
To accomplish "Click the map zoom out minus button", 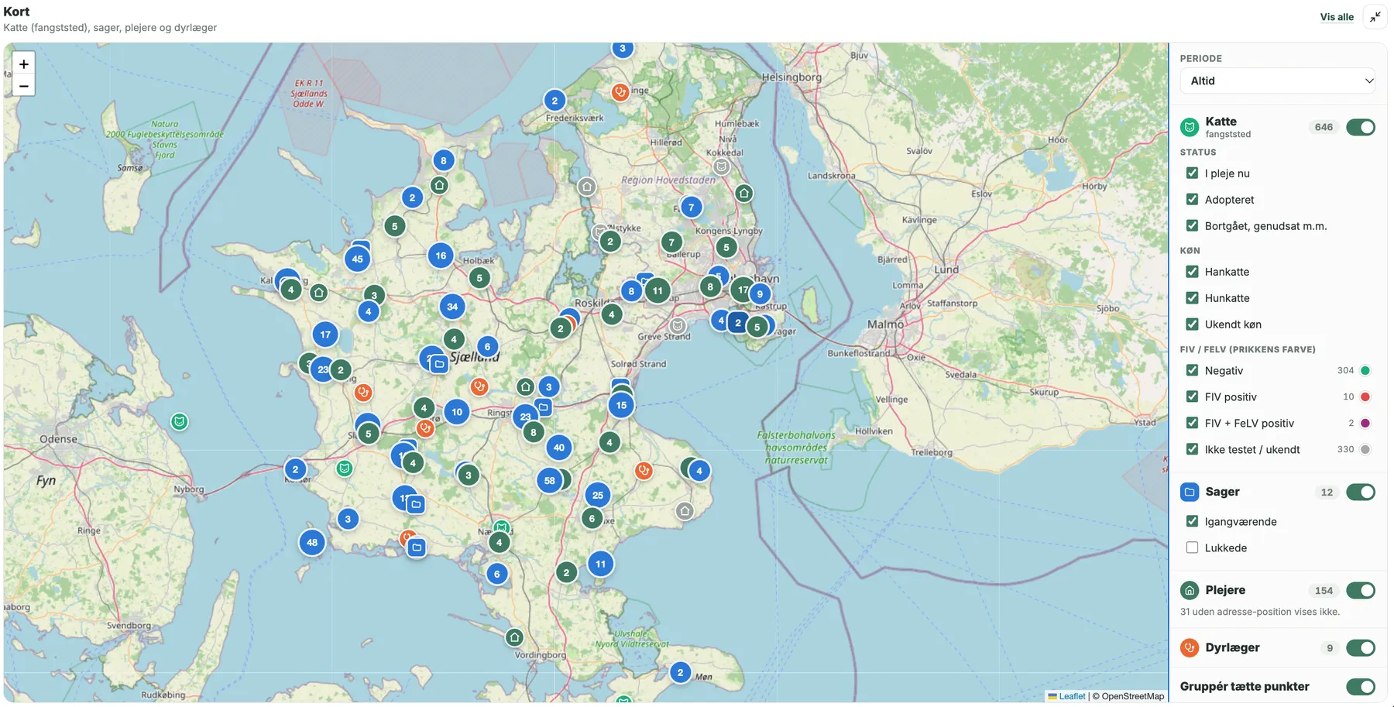I will [24, 86].
